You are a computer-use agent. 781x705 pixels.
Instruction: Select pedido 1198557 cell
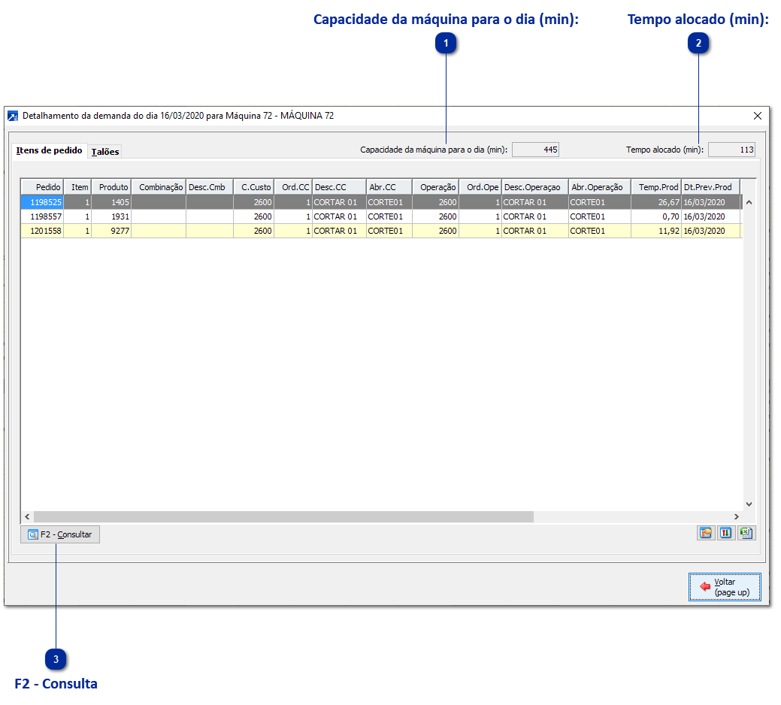pos(42,217)
